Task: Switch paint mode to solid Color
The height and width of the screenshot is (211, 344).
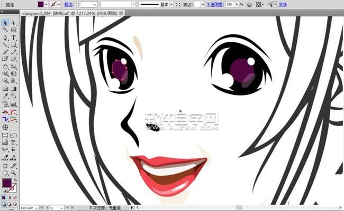Action: point(4,198)
